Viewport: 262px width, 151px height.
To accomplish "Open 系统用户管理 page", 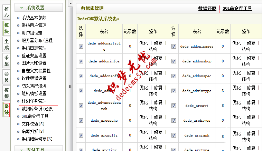I will coord(34,25).
